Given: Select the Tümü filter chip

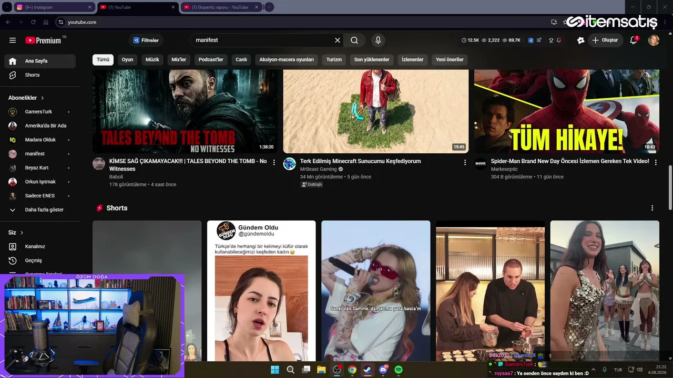Looking at the screenshot, I should (x=103, y=60).
